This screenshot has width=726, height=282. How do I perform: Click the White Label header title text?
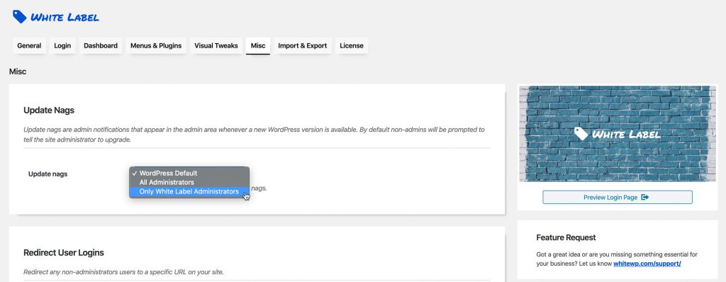[x=65, y=18]
